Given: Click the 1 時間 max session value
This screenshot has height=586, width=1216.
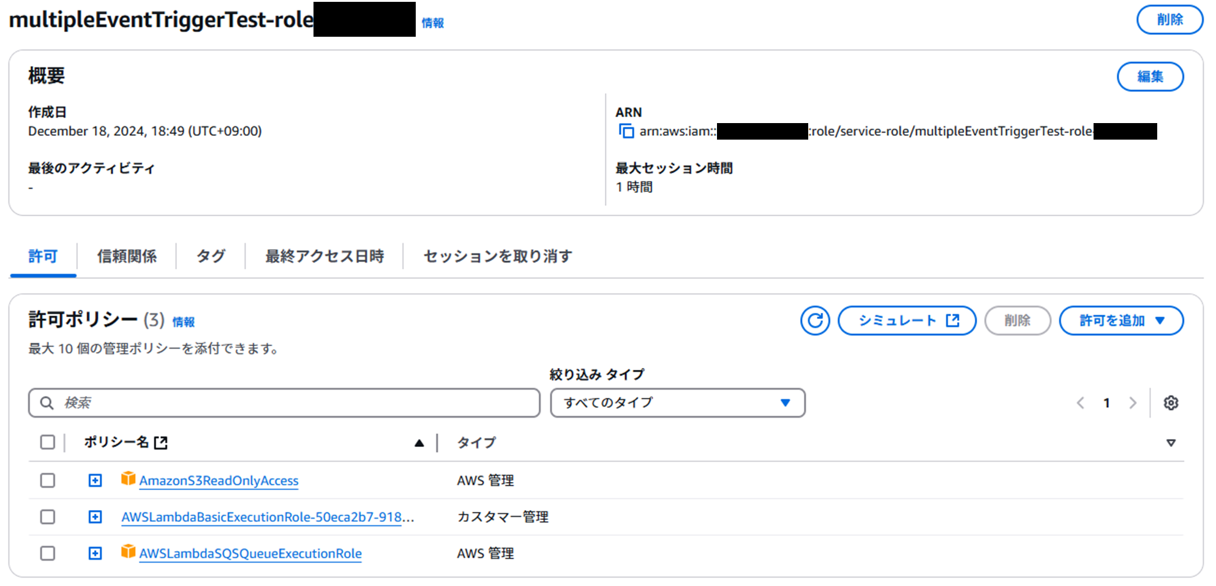Looking at the screenshot, I should tap(634, 187).
